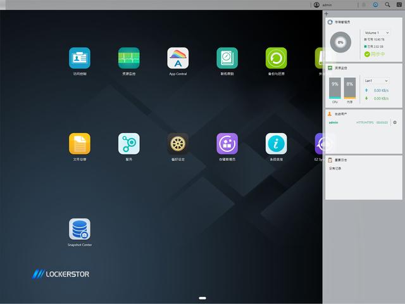
Task: Expand the Lan1 network dropdown
Action: pyautogui.click(x=377, y=80)
